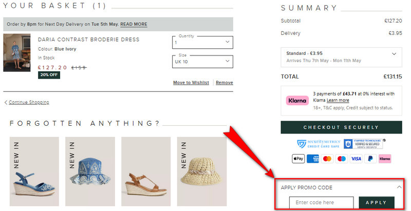This screenshot has width=411, height=211.
Task: Open the Quantity dropdown
Action: pyautogui.click(x=202, y=42)
